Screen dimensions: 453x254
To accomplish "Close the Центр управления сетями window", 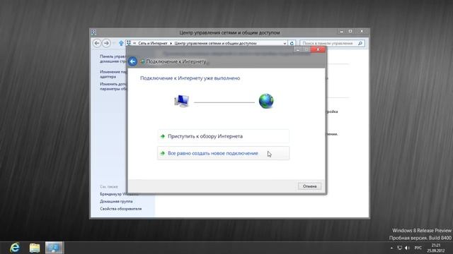I will [362, 31].
